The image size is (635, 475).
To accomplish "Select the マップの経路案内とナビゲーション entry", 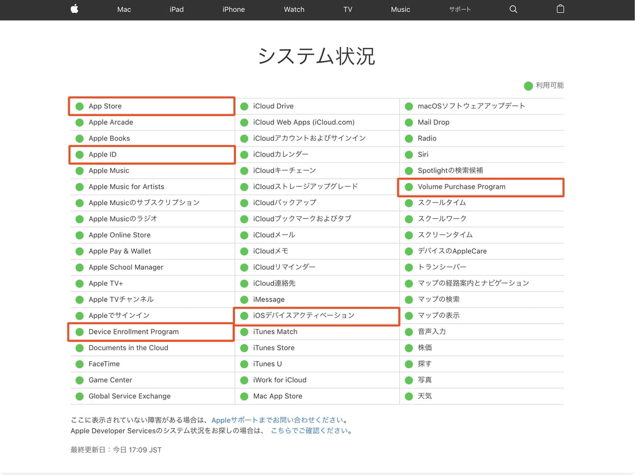I will (474, 284).
